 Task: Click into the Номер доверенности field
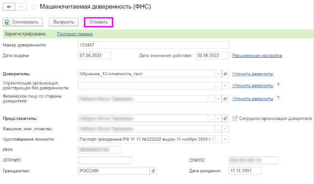tap(153, 45)
